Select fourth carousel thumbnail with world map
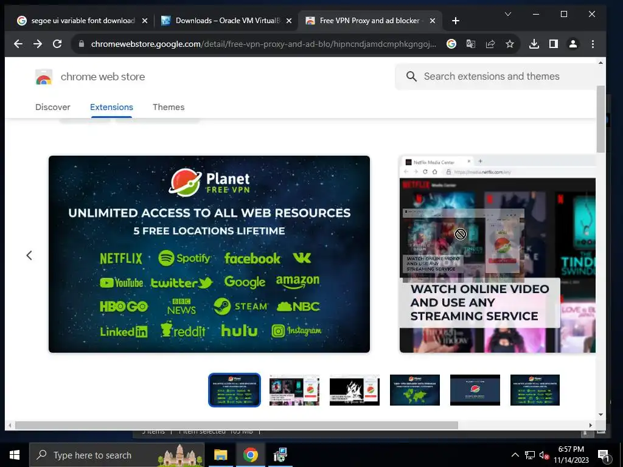 [x=415, y=390]
